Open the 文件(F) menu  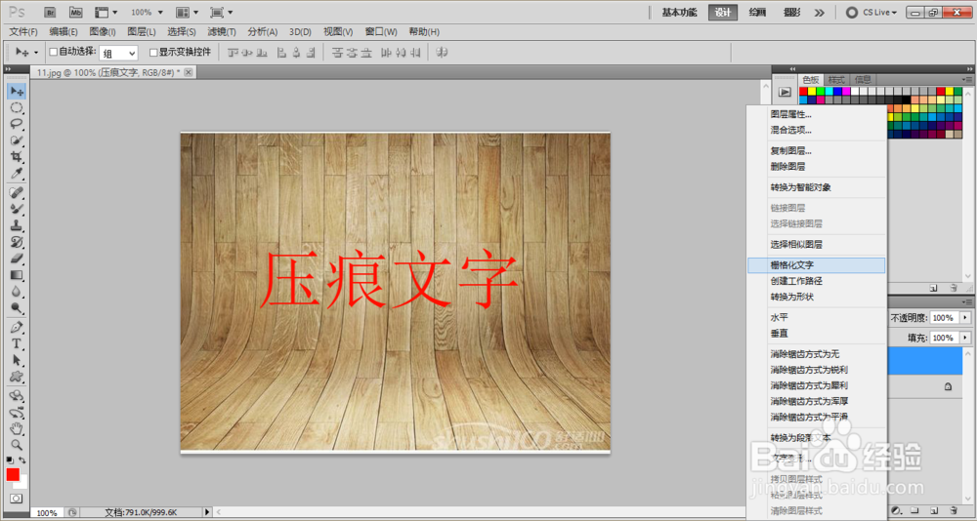(x=23, y=32)
